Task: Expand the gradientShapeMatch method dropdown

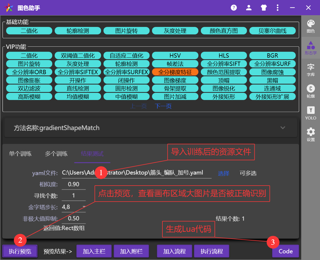Action: tap(283, 128)
